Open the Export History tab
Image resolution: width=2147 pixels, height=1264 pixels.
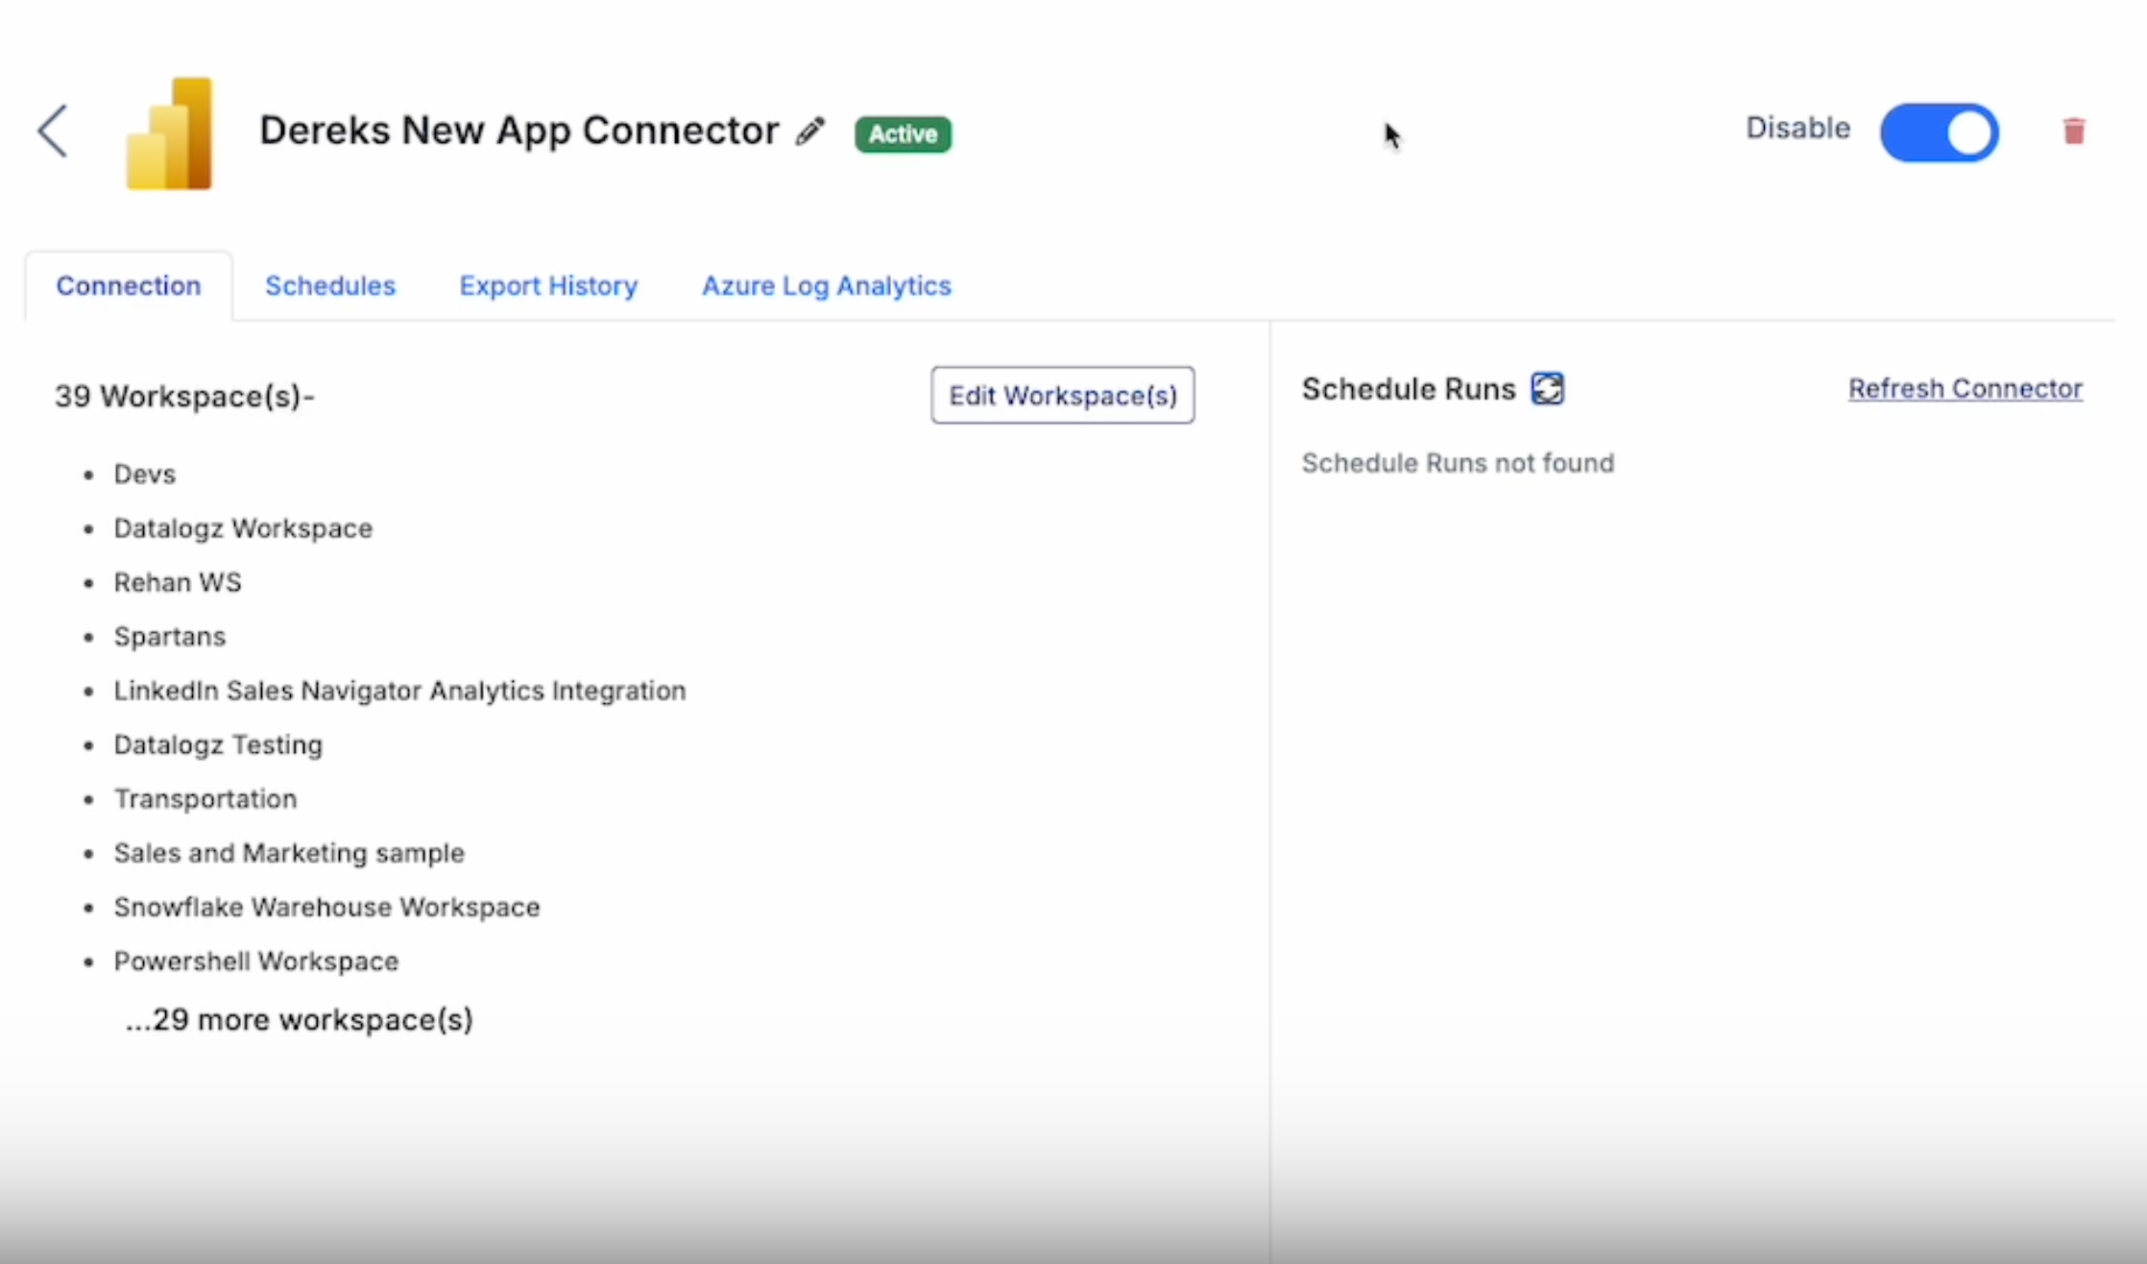(x=548, y=286)
